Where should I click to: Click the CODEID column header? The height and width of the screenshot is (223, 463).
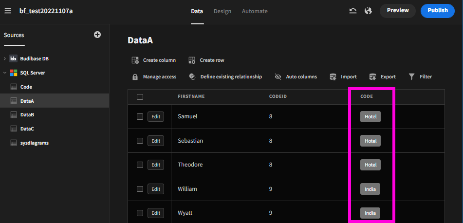[x=278, y=96]
